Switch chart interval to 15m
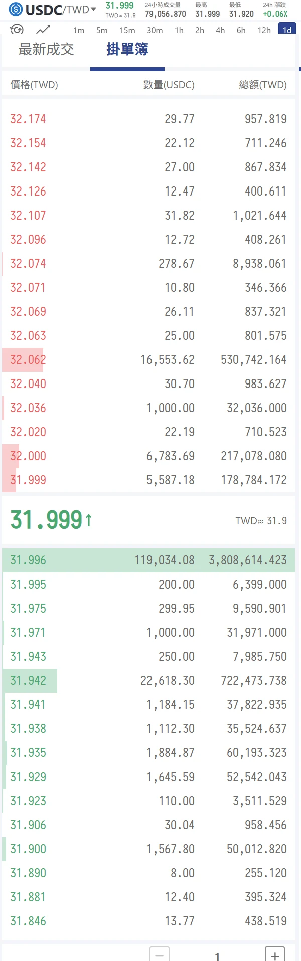The image size is (301, 961). 127,30
